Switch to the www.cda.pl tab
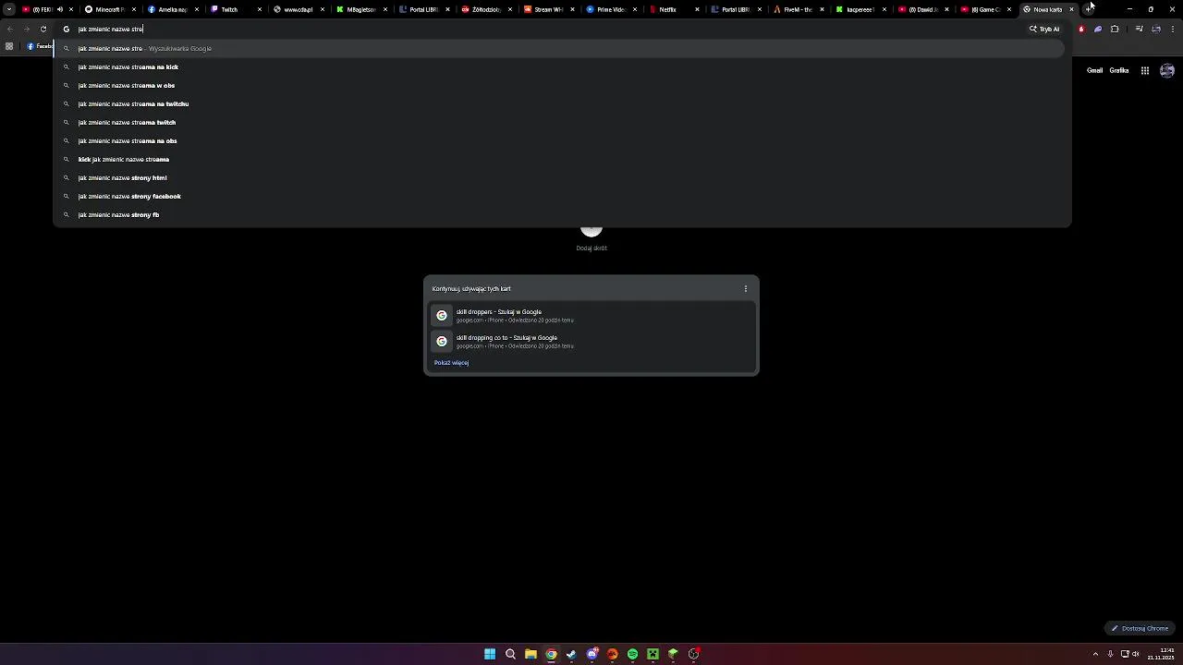 click(298, 9)
